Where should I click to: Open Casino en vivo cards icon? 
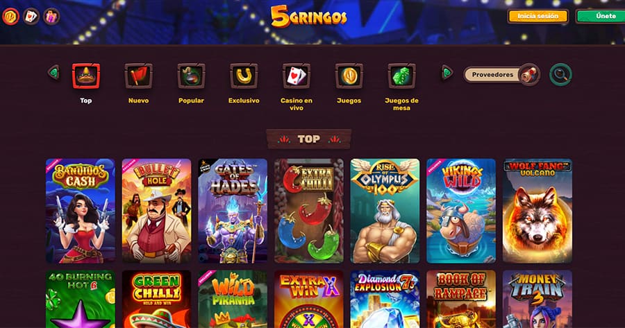tap(296, 76)
